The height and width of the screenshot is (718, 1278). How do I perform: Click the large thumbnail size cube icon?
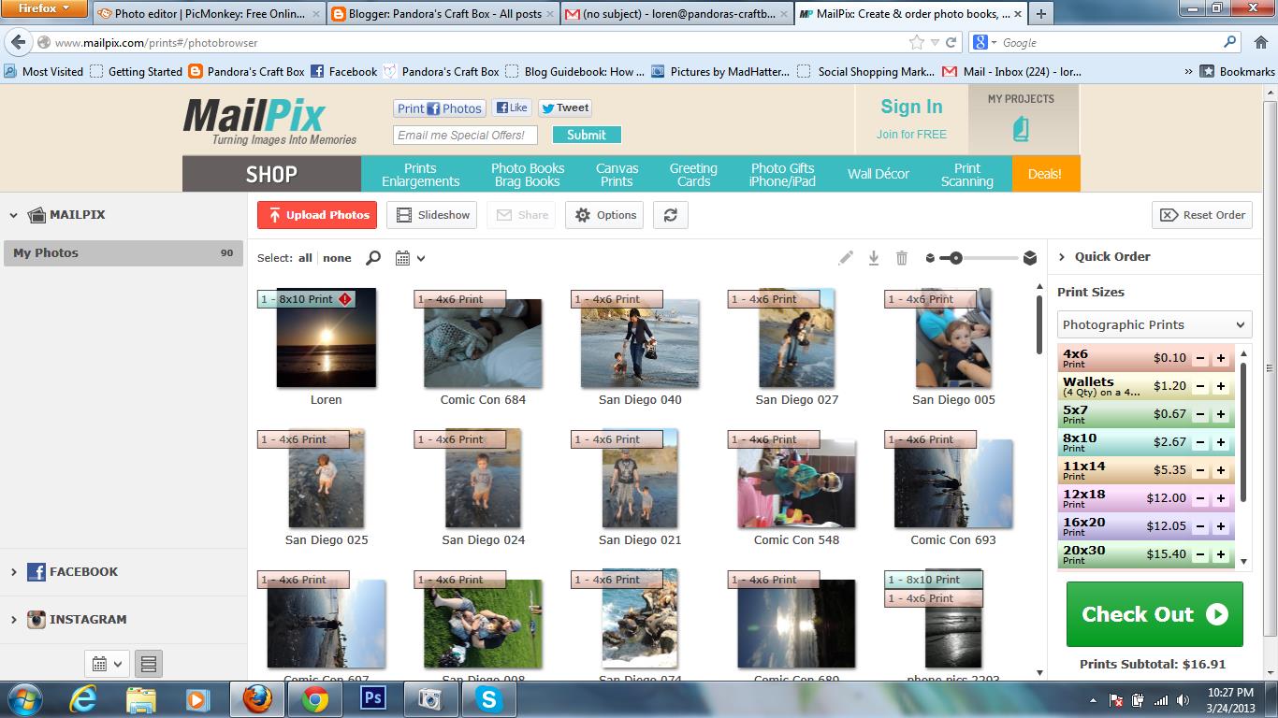pyautogui.click(x=1030, y=258)
